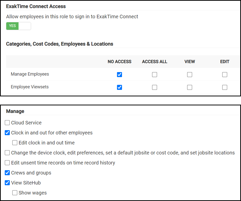Screen dimensions: 241x201
Task: Check View for Manage Employees
Action: [x=189, y=75]
